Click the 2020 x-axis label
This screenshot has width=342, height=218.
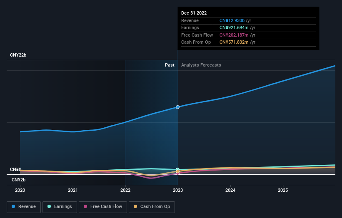pos(20,190)
